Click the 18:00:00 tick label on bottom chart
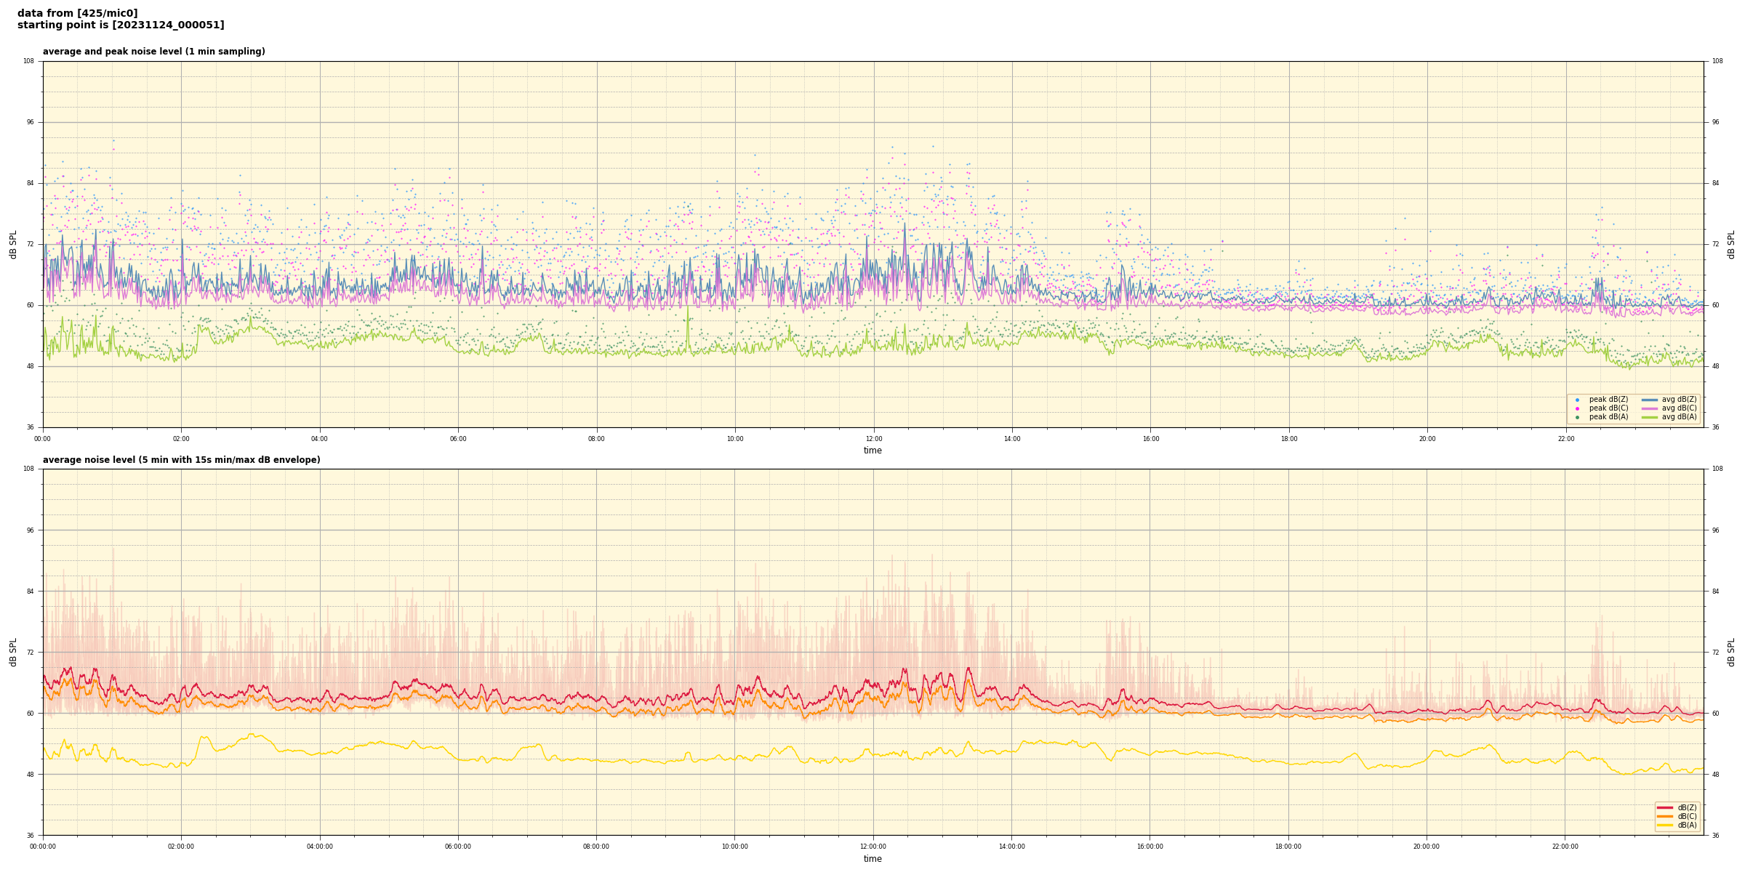This screenshot has width=1745, height=872. 1288,847
